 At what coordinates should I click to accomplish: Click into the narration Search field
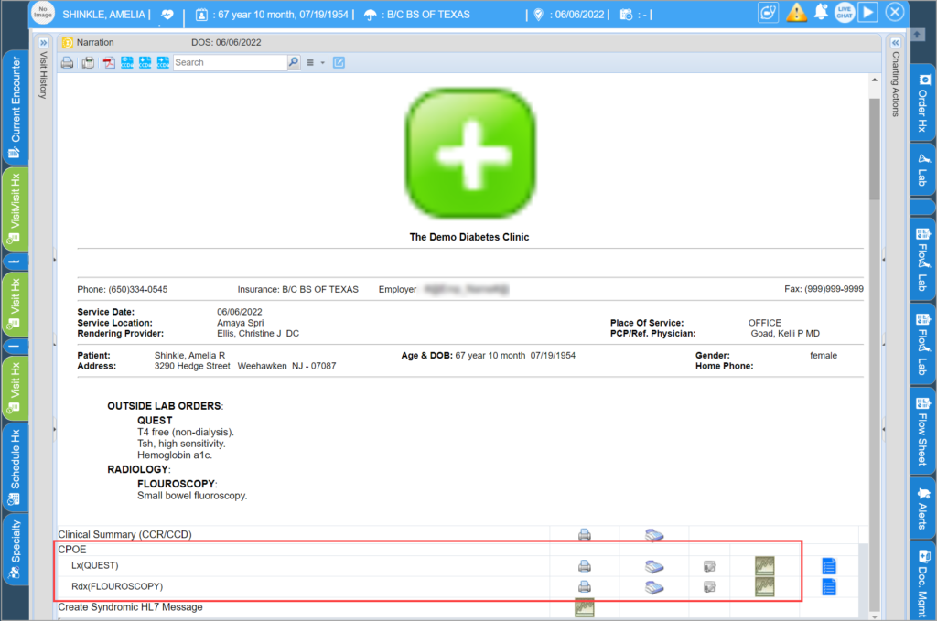(x=230, y=62)
